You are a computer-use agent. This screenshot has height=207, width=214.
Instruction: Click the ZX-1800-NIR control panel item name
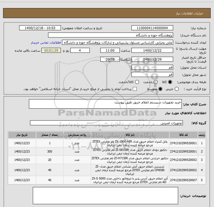pos(130,143)
